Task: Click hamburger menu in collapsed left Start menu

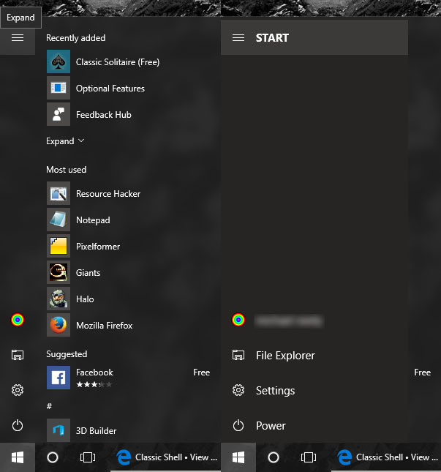Action: (18, 38)
